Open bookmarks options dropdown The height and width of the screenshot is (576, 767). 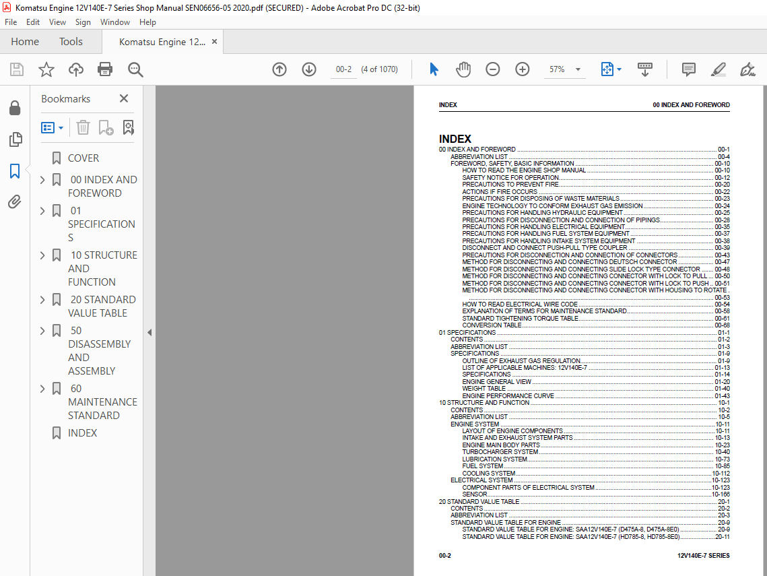[53, 128]
